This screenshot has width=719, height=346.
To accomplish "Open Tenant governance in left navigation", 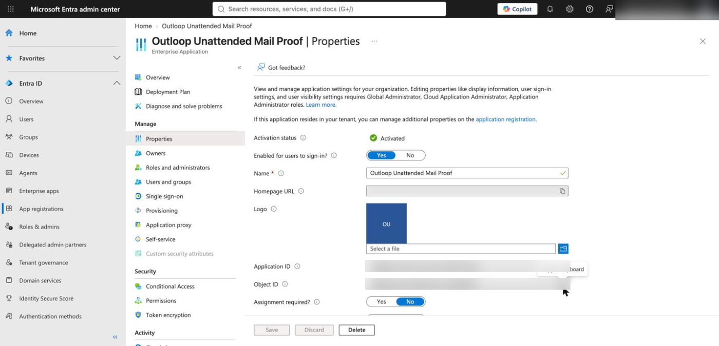I will point(43,263).
